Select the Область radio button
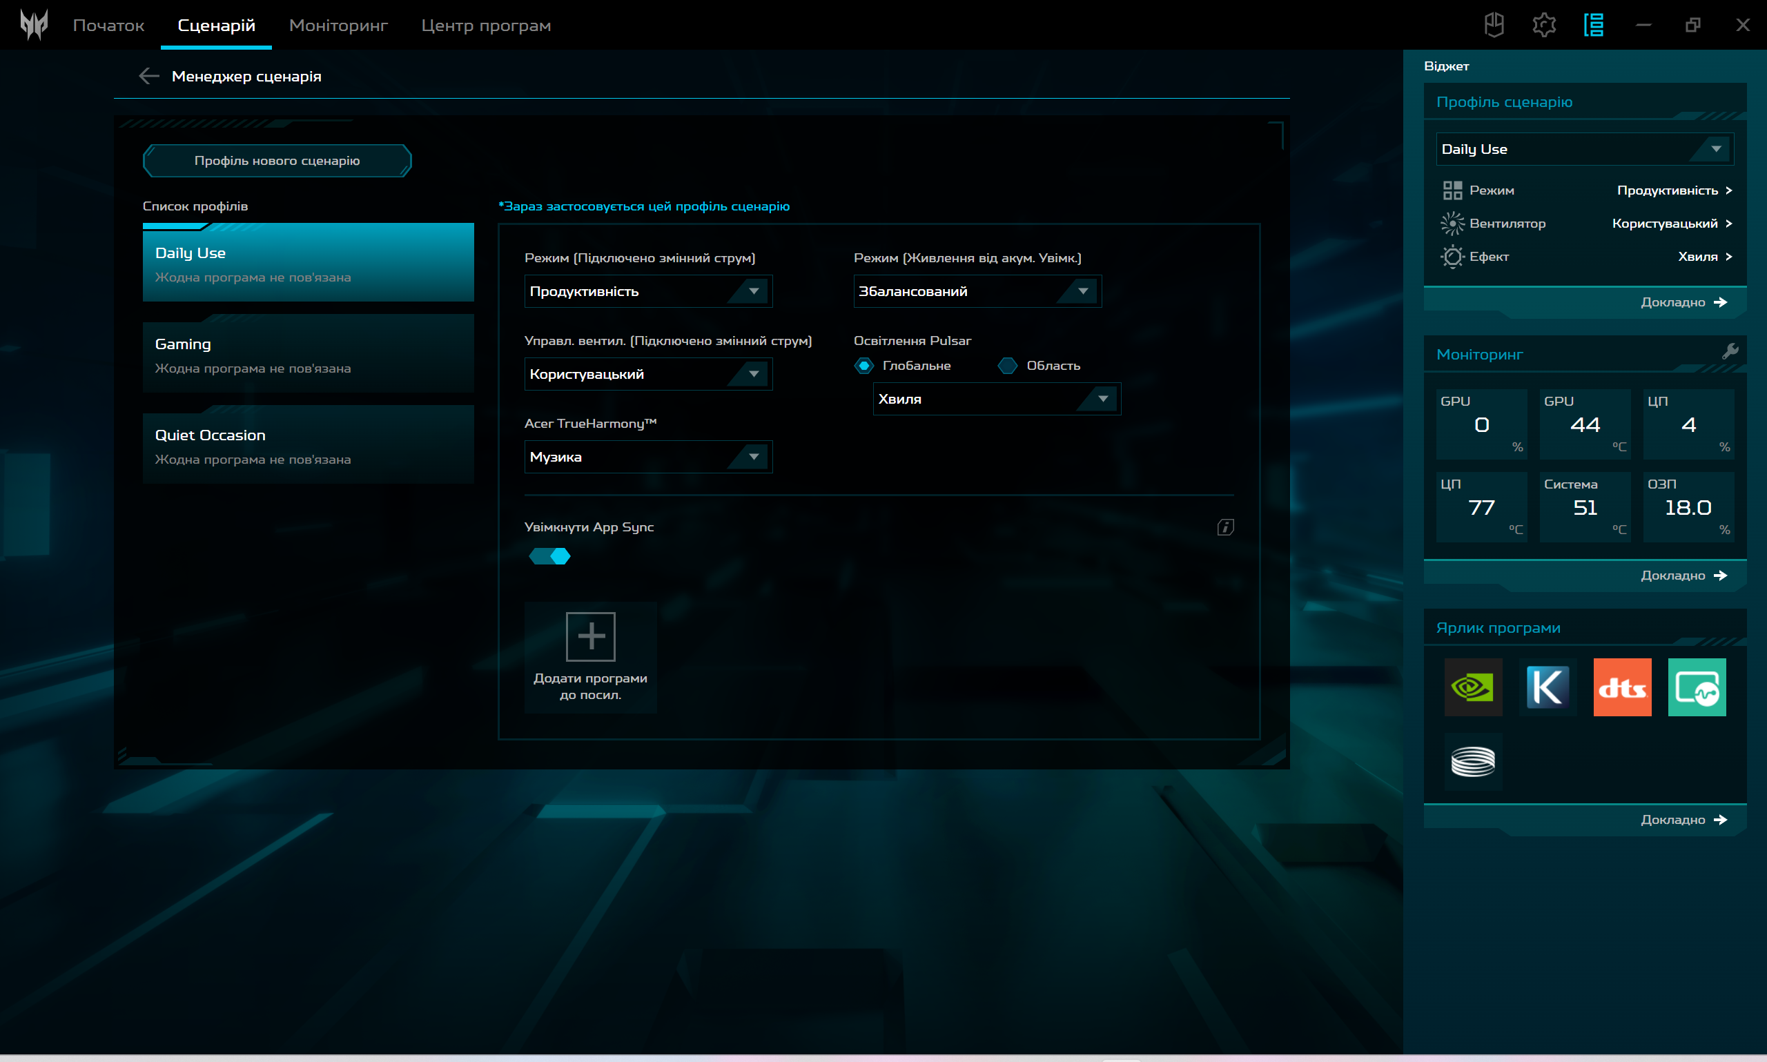This screenshot has height=1062, width=1767. coord(1007,366)
